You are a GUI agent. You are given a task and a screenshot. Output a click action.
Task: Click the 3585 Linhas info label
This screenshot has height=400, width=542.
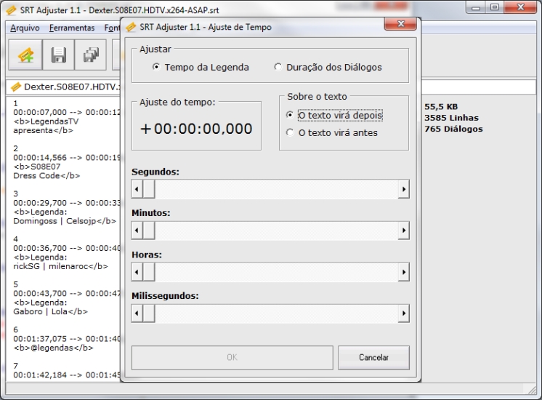pyautogui.click(x=451, y=118)
